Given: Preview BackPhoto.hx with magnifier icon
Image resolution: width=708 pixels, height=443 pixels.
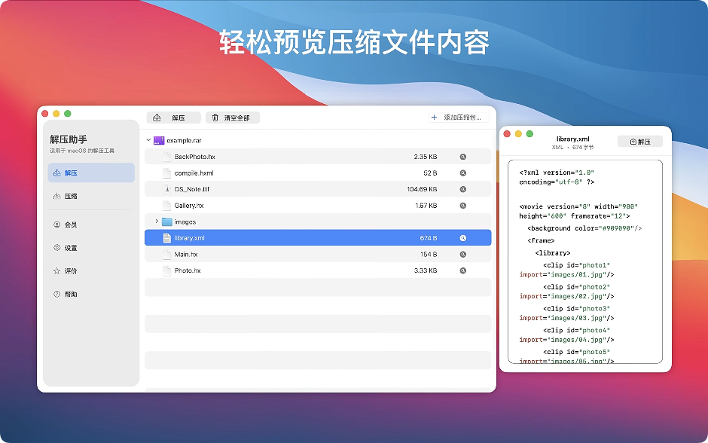Looking at the screenshot, I should click(x=462, y=157).
